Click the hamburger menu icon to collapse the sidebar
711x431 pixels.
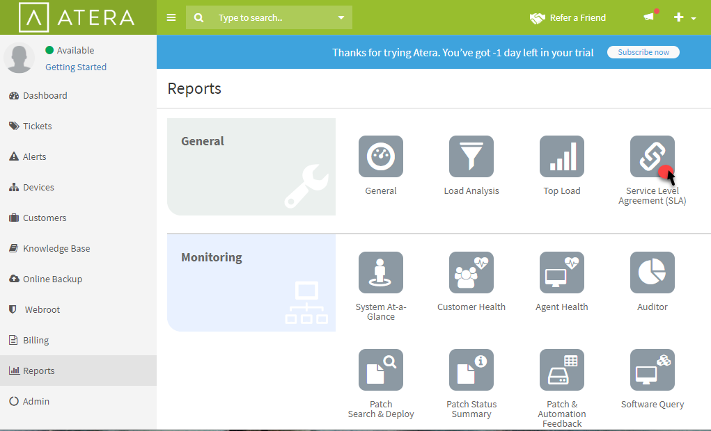click(x=171, y=17)
